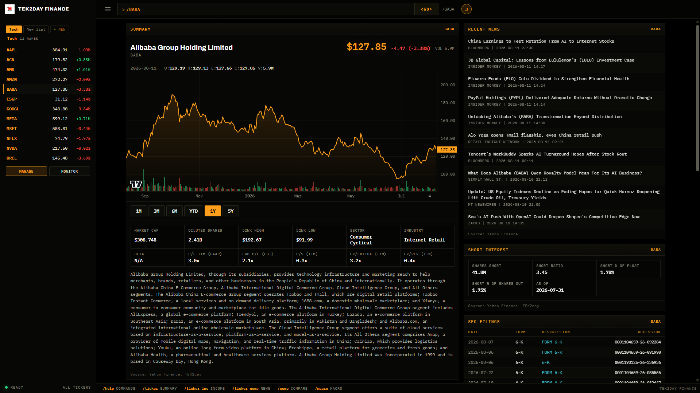Screen dimensions: 700x393
Task: Select NVDA in watchlist
Action: 48,148
